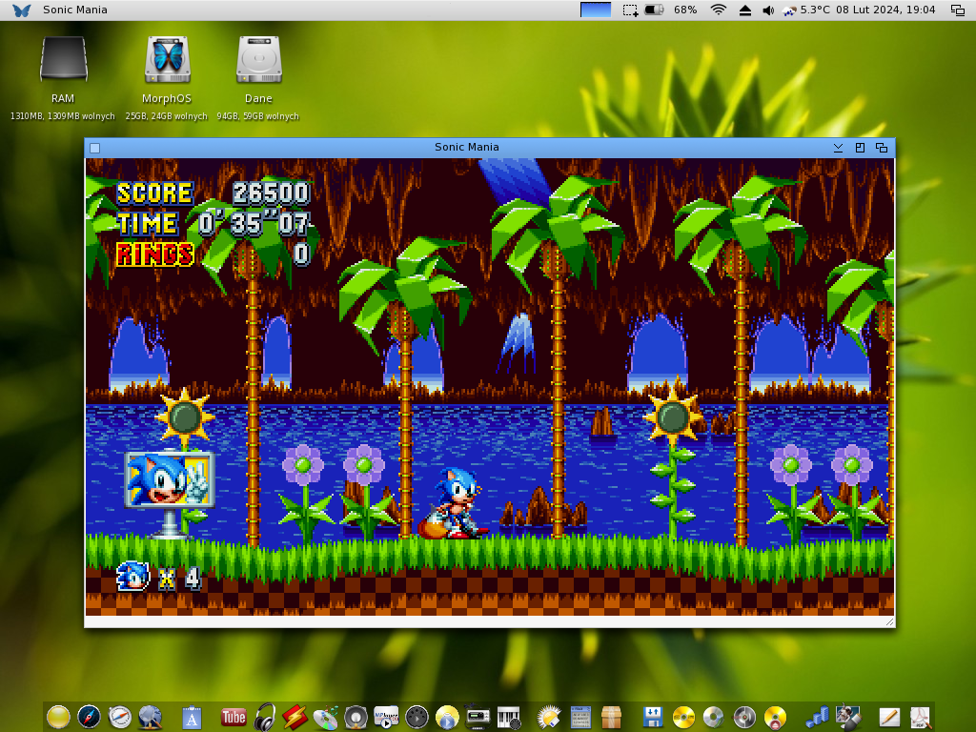Click the depth gadget of Sonic Mania window
This screenshot has width=976, height=732.
click(x=882, y=148)
